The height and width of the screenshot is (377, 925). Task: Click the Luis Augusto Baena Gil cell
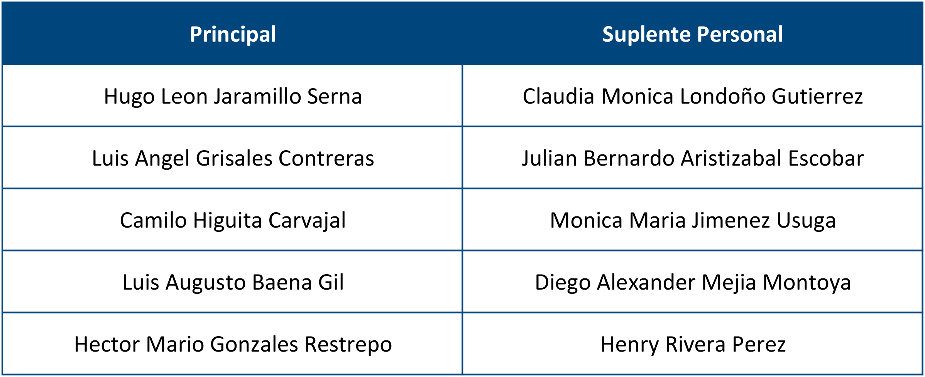point(233,282)
